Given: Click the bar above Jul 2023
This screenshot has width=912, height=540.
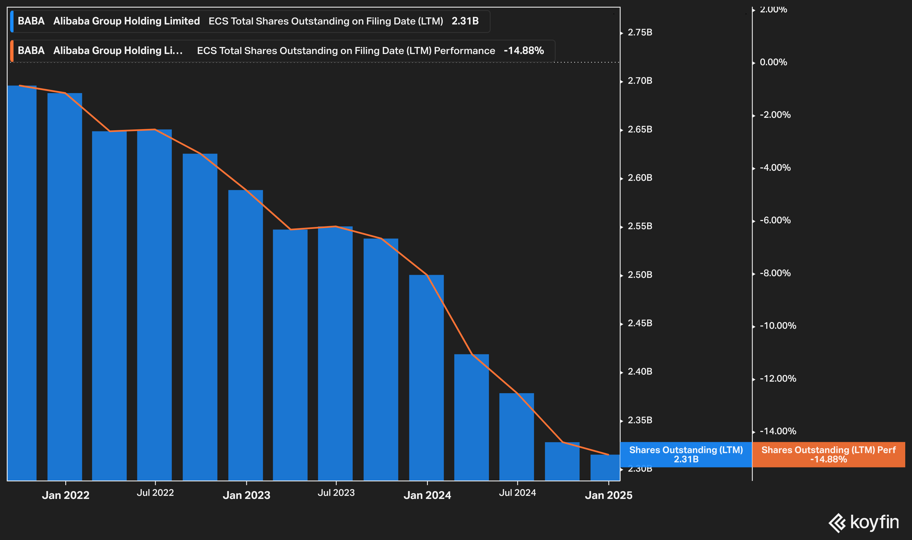Looking at the screenshot, I should pyautogui.click(x=335, y=353).
